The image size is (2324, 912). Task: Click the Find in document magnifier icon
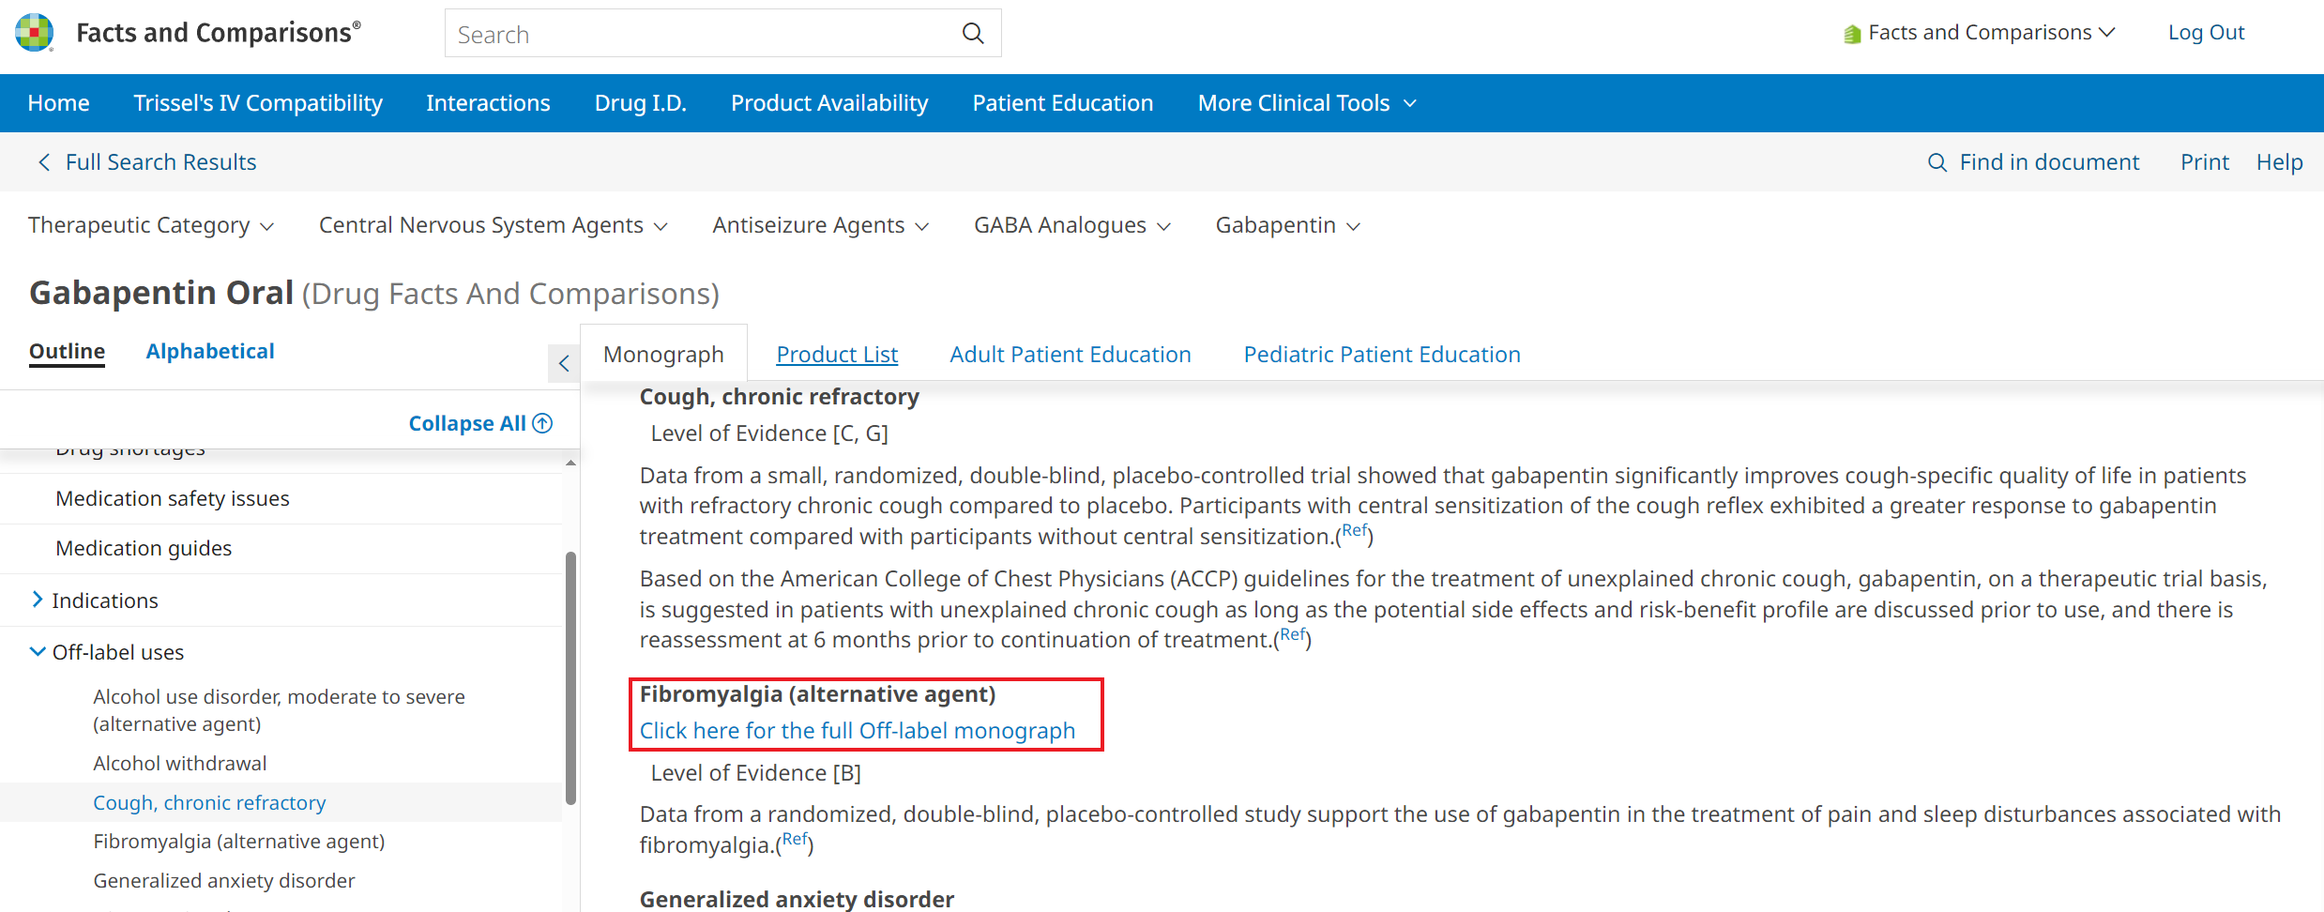pos(1937,162)
